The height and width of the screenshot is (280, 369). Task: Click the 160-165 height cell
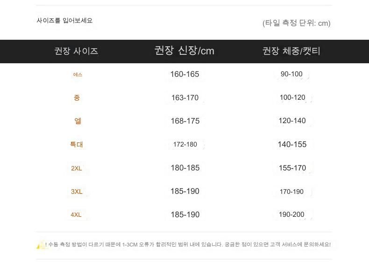pos(184,74)
